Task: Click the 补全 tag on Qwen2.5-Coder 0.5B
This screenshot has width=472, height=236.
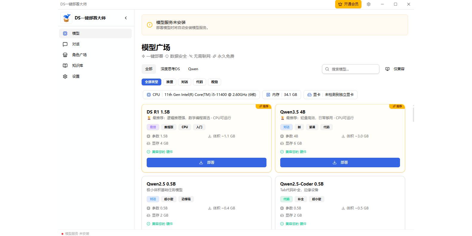Action: tap(301, 199)
